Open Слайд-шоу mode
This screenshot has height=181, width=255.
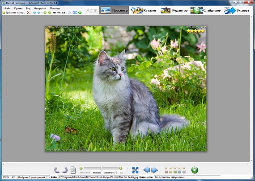205,10
